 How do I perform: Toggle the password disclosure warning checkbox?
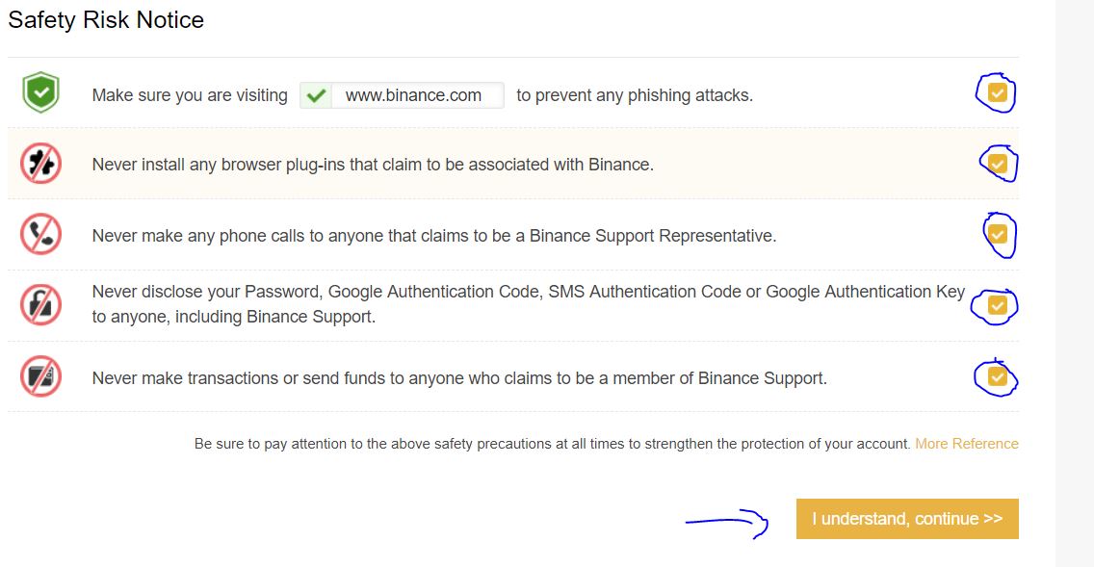pyautogui.click(x=998, y=305)
